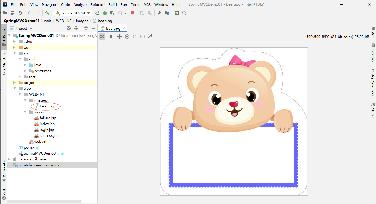Toggle the chessboard transparency background
This screenshot has height=204, width=376.
pyautogui.click(x=102, y=37)
